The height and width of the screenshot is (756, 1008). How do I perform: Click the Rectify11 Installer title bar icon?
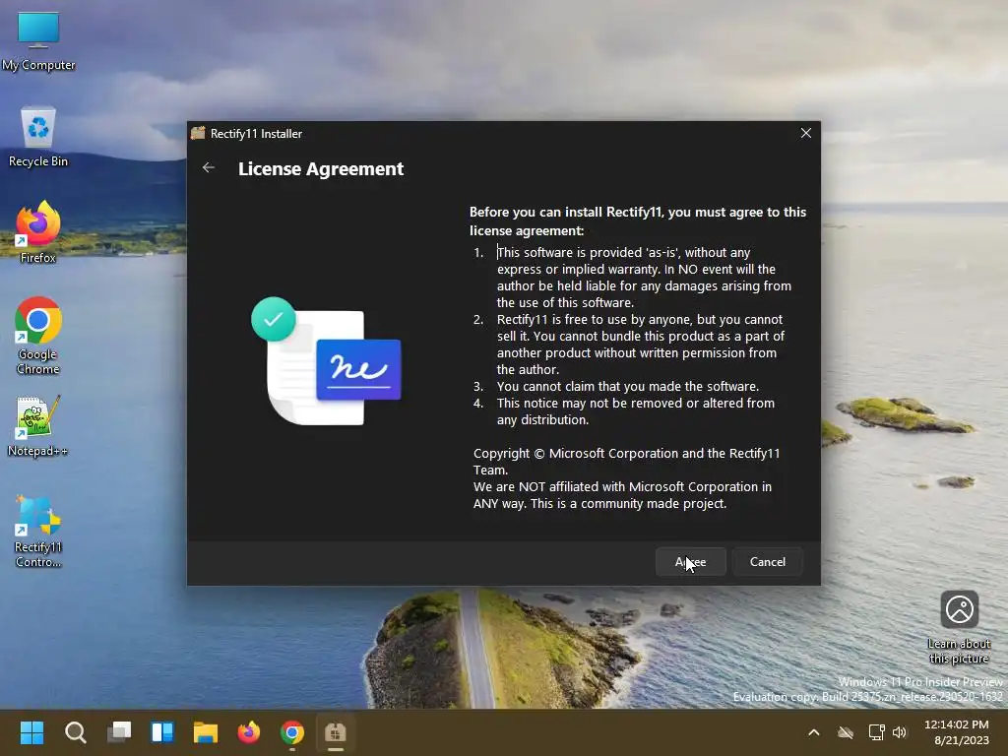[x=198, y=133]
